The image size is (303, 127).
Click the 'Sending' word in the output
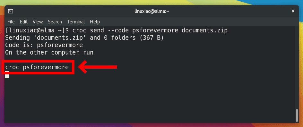coord(18,38)
